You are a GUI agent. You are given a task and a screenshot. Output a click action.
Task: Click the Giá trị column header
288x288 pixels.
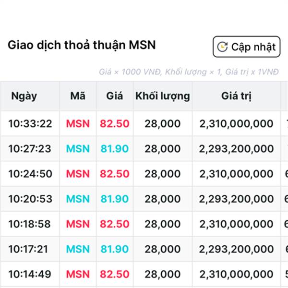pyautogui.click(x=236, y=96)
